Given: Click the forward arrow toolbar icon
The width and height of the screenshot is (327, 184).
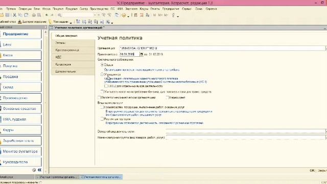Looking at the screenshot, I should pos(52,15).
